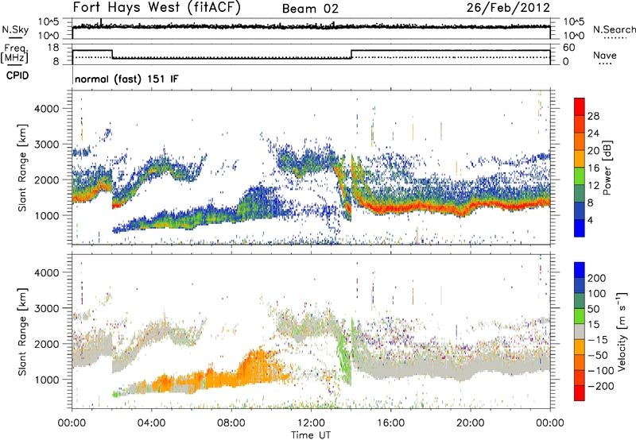Click the green velocity streak near 14:00
This screenshot has height=440, width=636.
pos(344,357)
